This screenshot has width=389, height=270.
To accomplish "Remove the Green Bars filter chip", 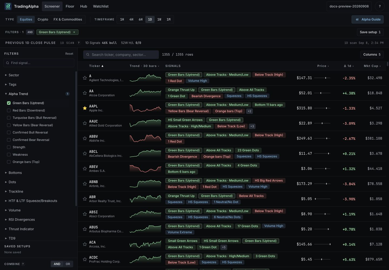I will pyautogui.click(x=74, y=32).
